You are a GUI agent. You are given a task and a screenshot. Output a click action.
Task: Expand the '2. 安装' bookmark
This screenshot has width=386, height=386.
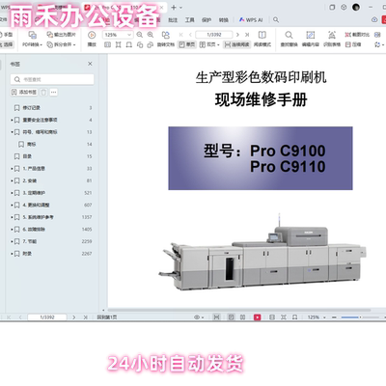(12, 180)
